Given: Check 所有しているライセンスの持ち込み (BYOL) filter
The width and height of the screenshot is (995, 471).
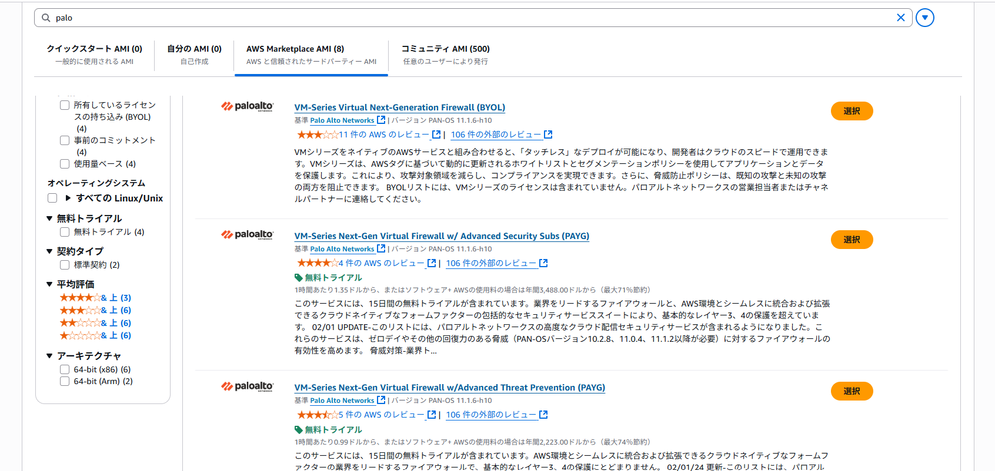Looking at the screenshot, I should (x=65, y=105).
